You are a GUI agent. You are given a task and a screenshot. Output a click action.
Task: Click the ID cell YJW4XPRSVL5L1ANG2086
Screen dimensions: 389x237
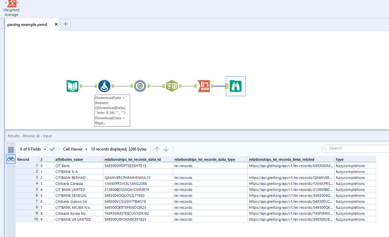138,184
